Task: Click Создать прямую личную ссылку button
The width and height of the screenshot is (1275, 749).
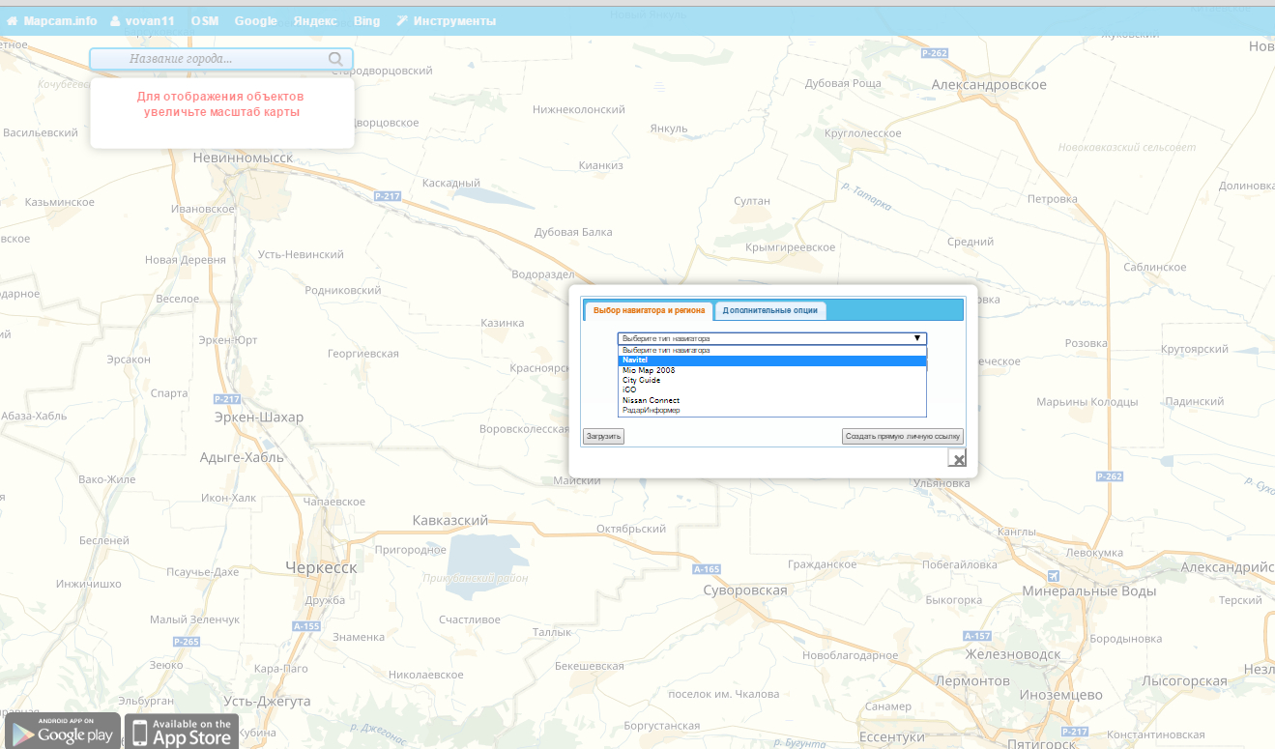Action: pyautogui.click(x=902, y=436)
